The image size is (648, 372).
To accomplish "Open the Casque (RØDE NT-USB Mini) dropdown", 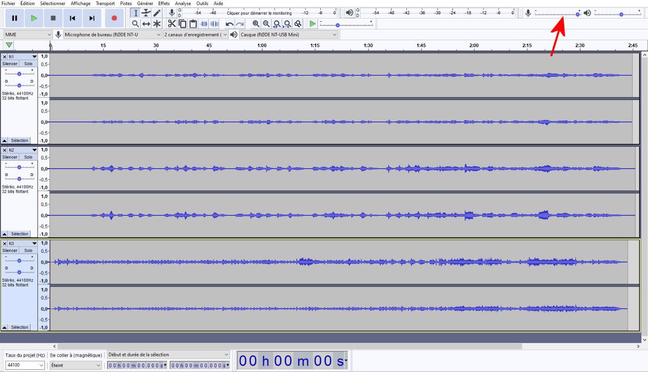I will pyautogui.click(x=289, y=35).
